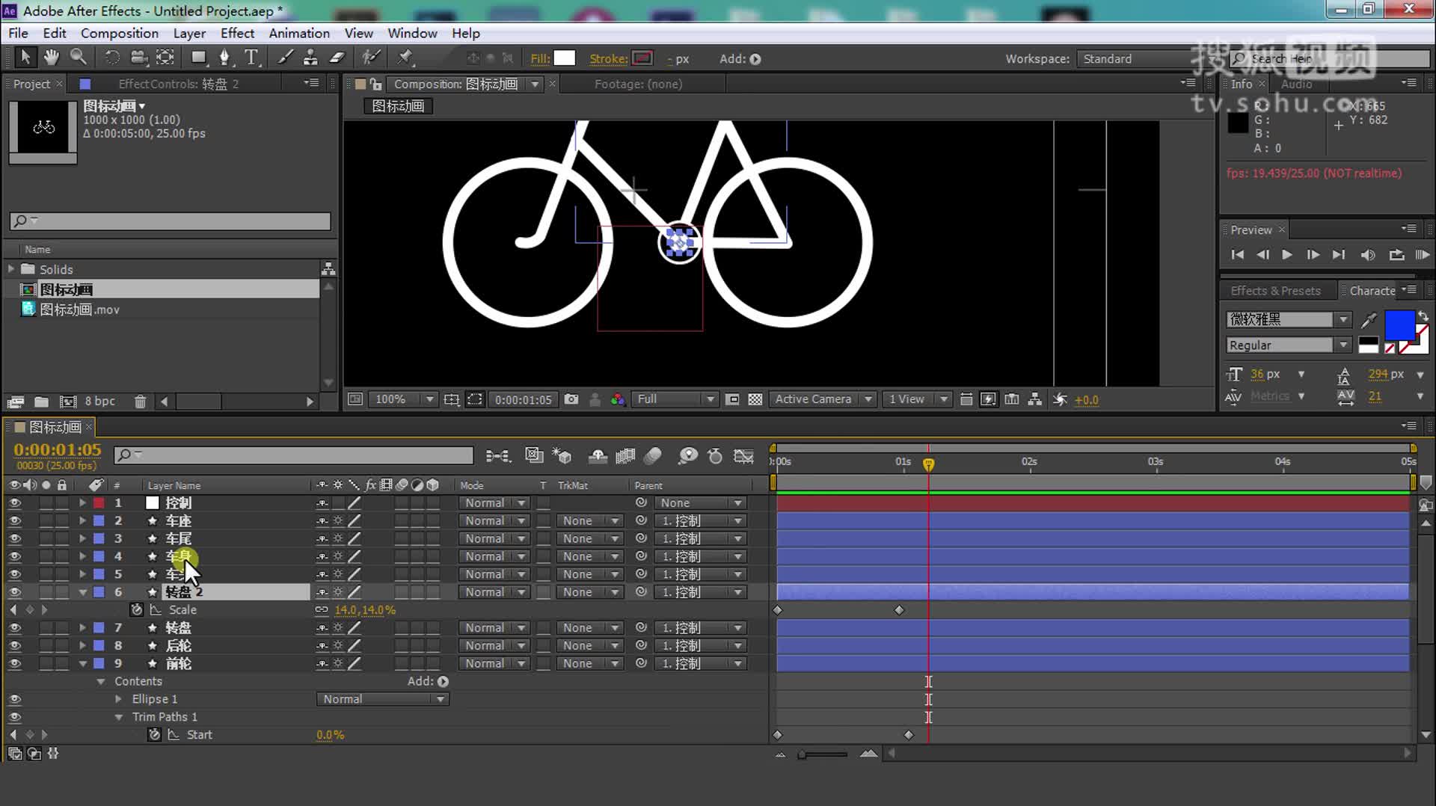This screenshot has height=806, width=1436.
Task: Open the Full resolution dropdown
Action: tap(675, 399)
